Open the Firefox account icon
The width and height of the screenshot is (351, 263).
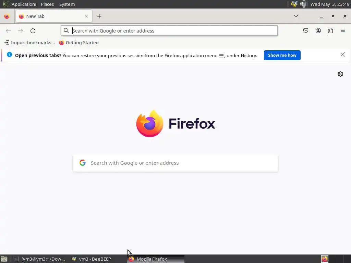click(x=318, y=30)
